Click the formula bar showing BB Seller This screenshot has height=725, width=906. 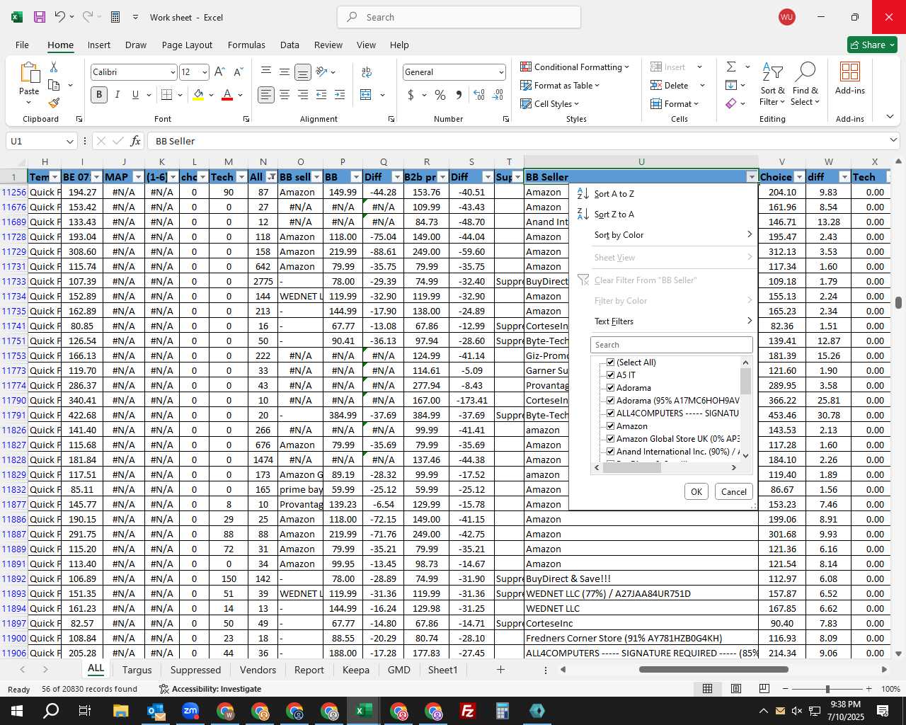click(x=524, y=141)
